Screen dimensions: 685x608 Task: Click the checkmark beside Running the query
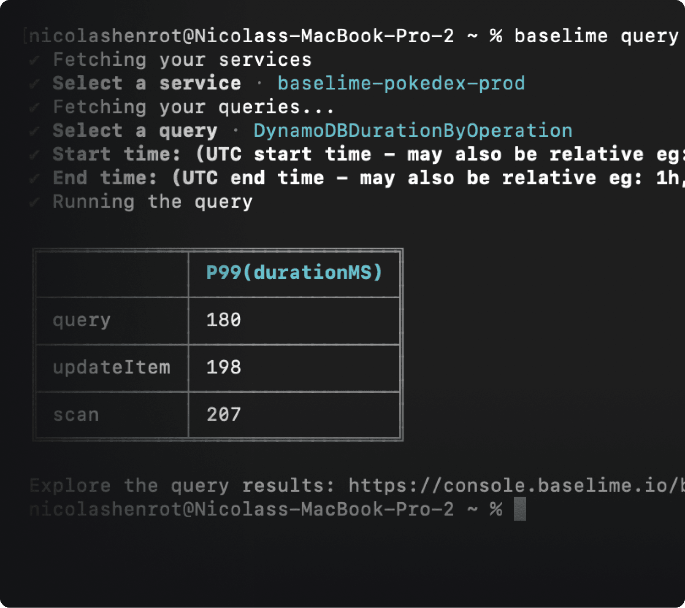tap(34, 202)
